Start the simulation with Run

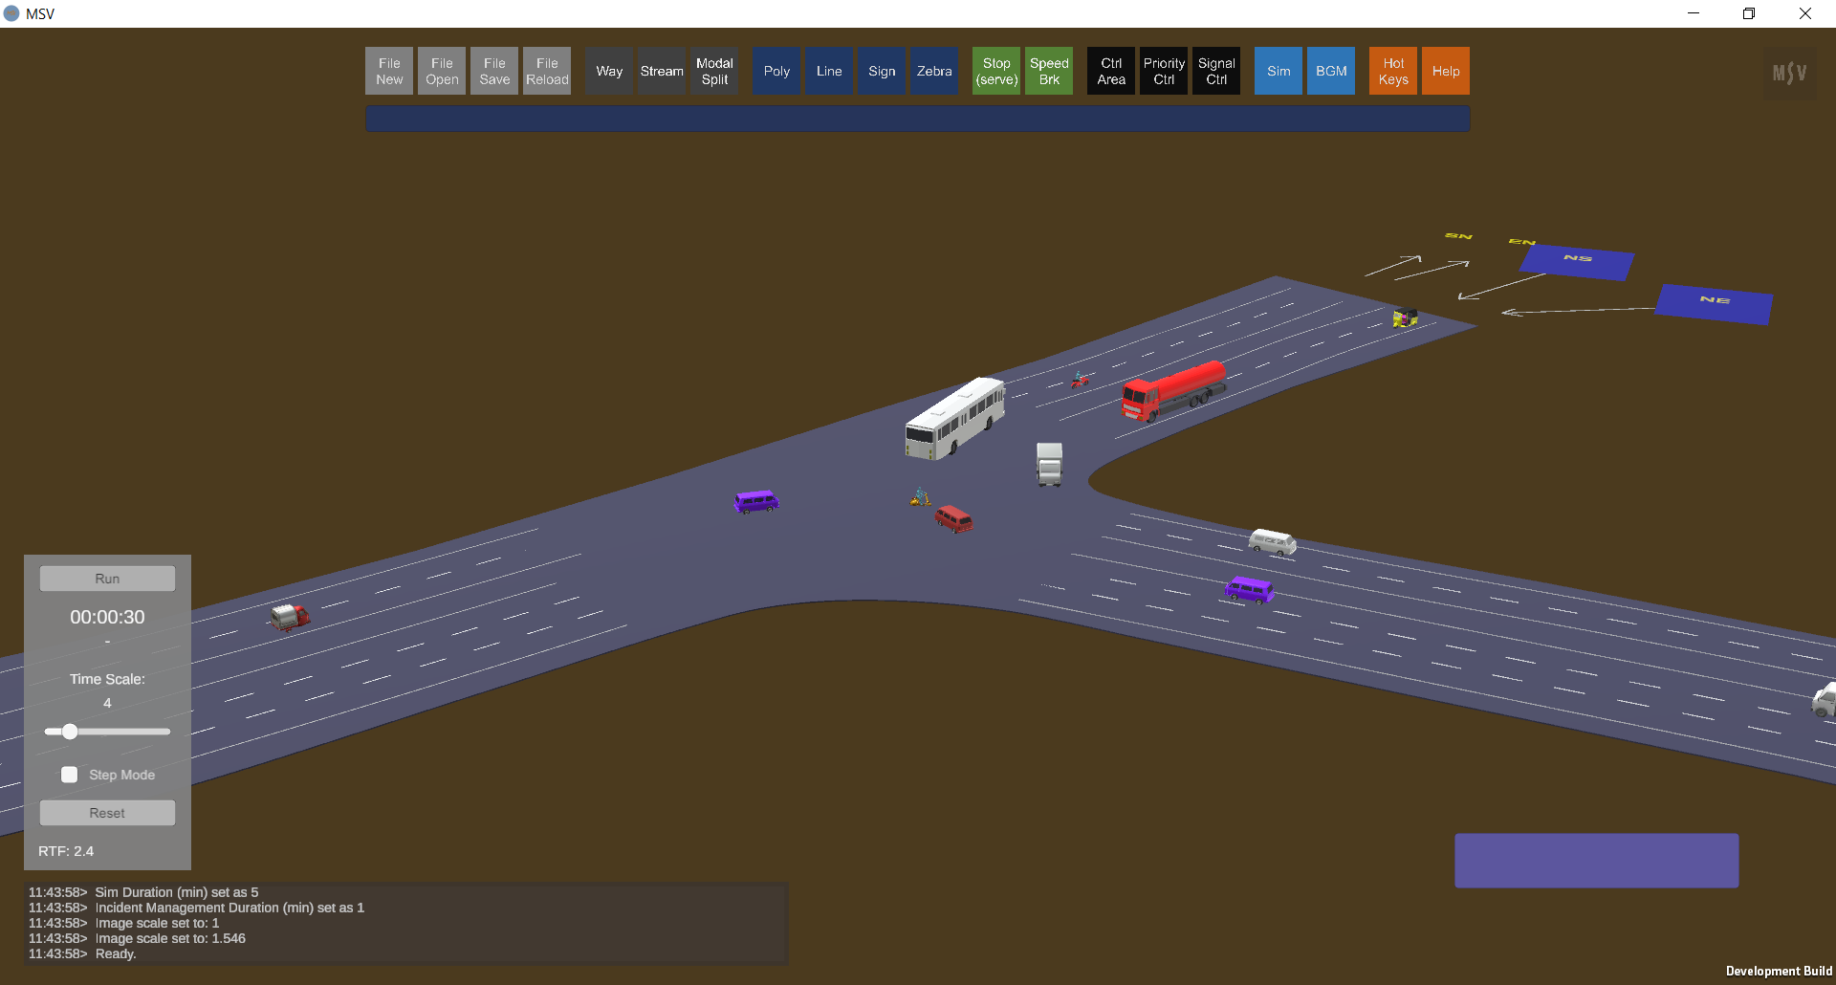coord(107,579)
